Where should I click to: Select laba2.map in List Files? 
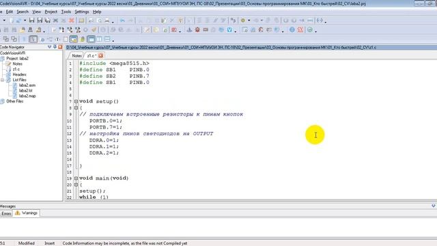(27, 96)
